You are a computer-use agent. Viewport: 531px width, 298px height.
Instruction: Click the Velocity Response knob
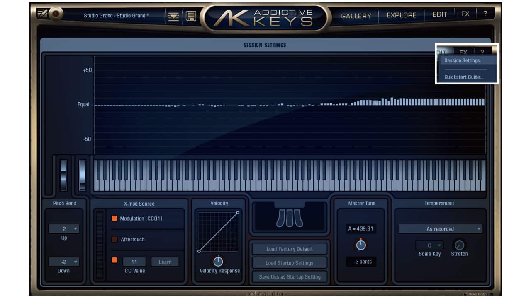click(218, 262)
